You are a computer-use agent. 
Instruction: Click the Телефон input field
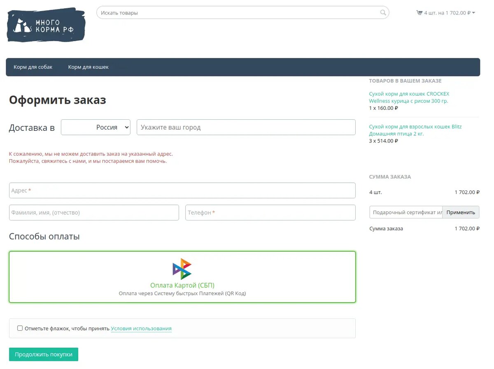270,213
